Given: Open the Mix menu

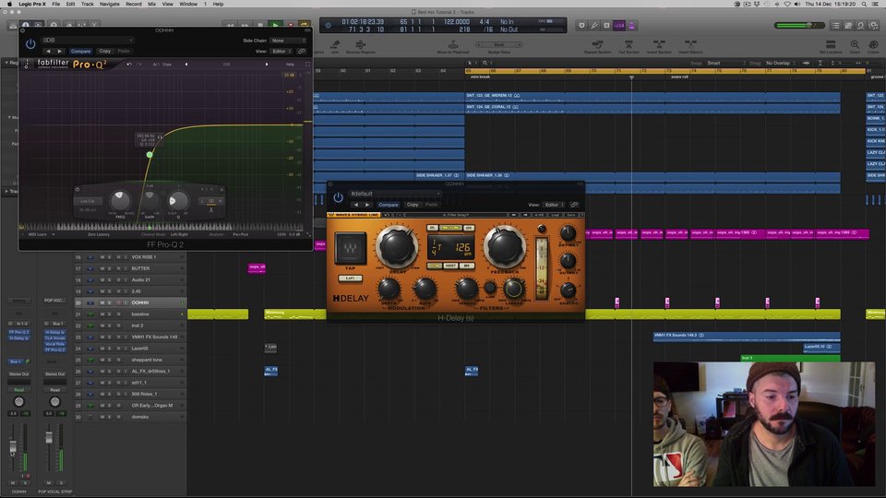Looking at the screenshot, I should coord(152,4).
